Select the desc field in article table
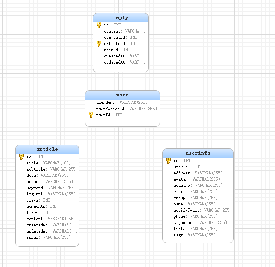The image size is (275, 267). (47, 176)
